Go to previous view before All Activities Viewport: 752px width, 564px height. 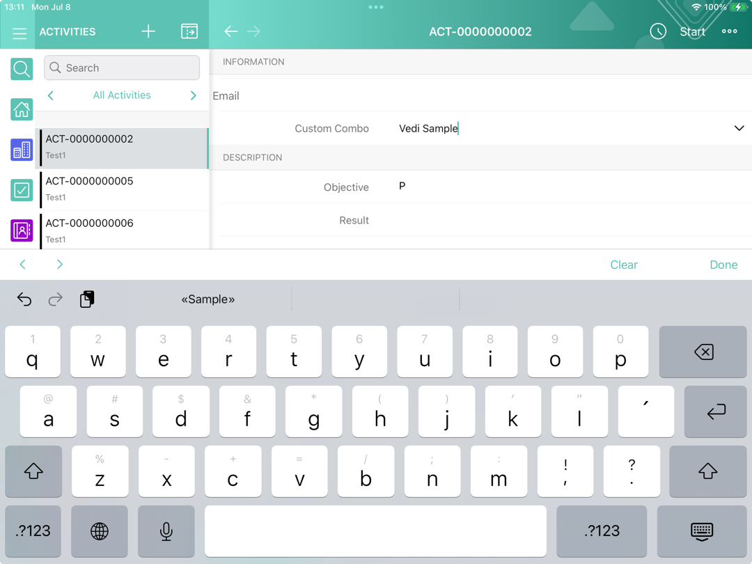(x=51, y=96)
